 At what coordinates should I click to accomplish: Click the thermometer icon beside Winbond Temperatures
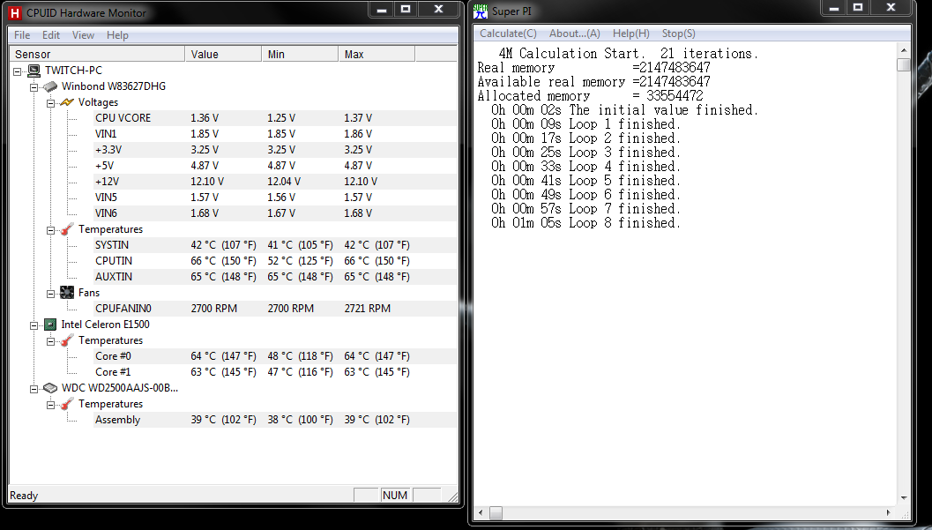pyautogui.click(x=67, y=229)
